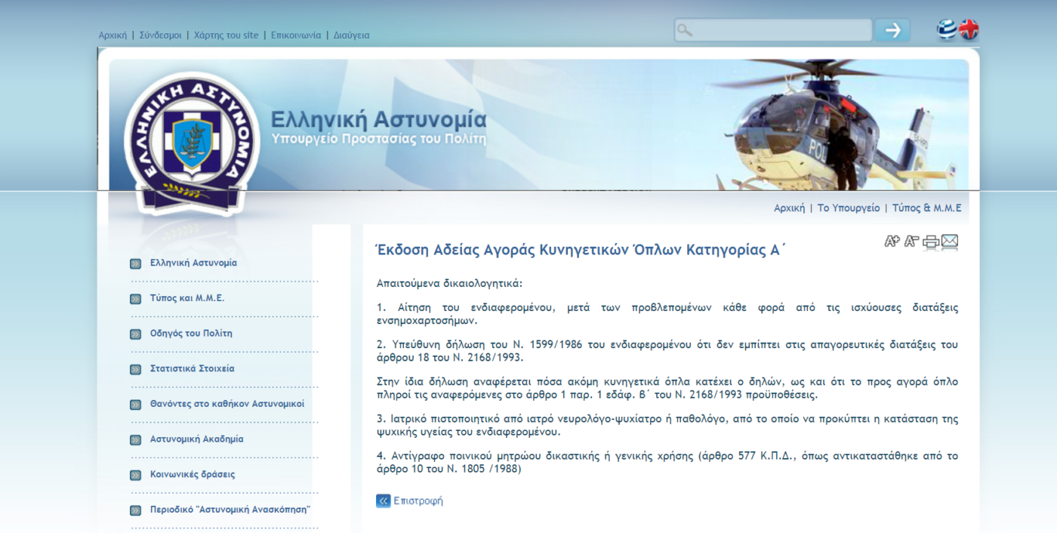The width and height of the screenshot is (1057, 533).
Task: Email this page with envelope icon
Action: 950,242
